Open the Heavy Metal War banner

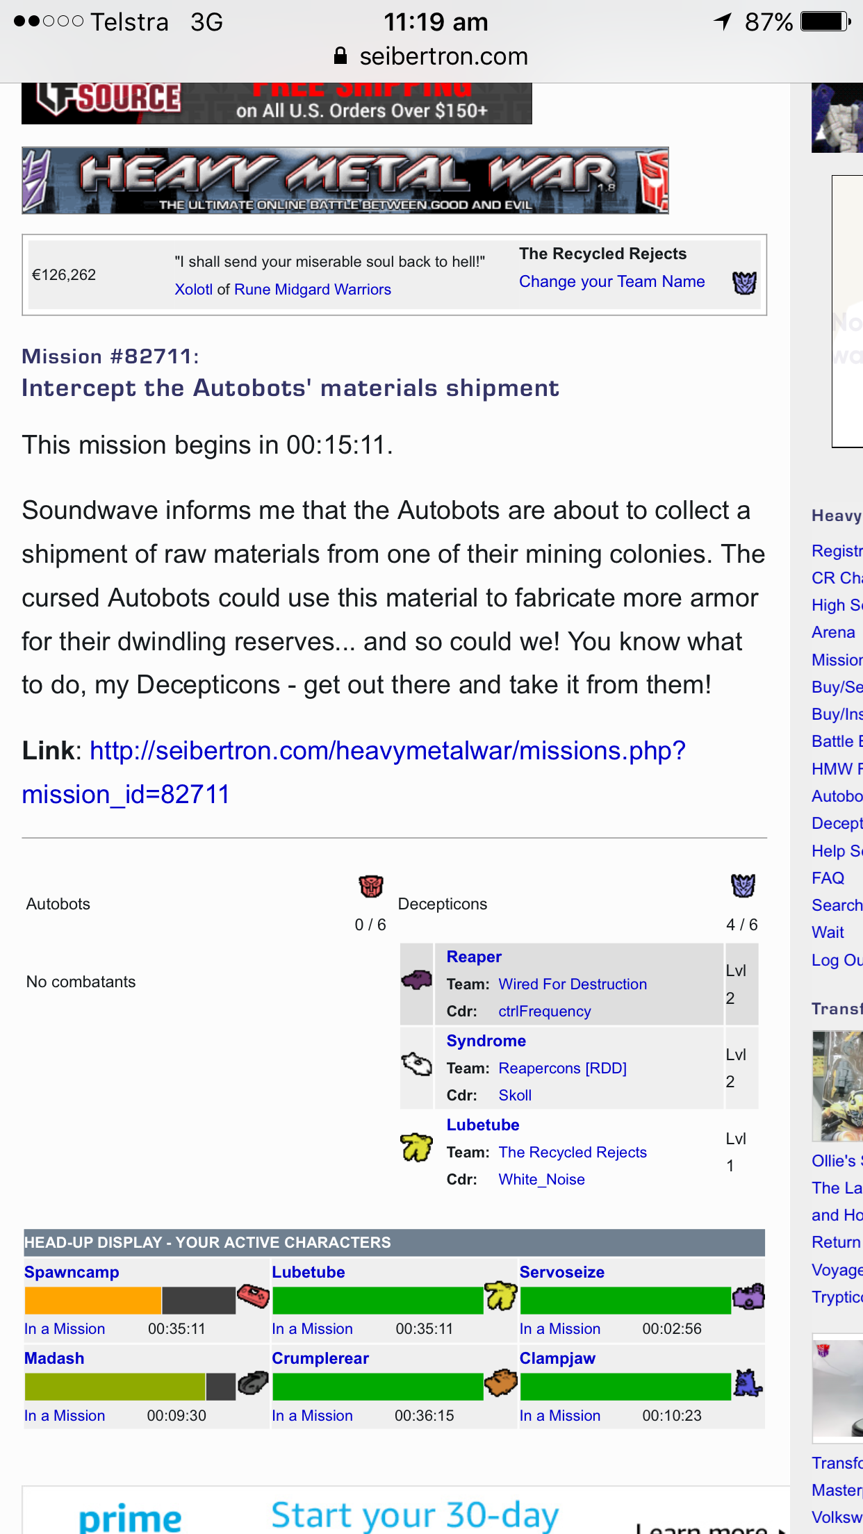point(345,181)
